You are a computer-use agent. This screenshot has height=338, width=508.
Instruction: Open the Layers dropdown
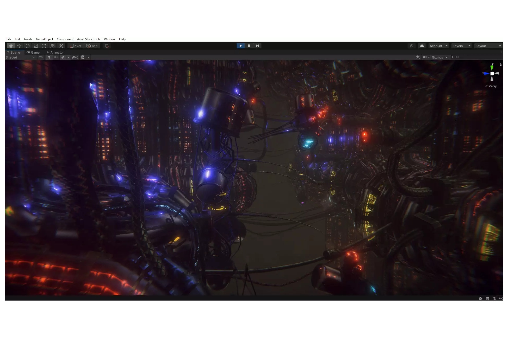pos(461,46)
